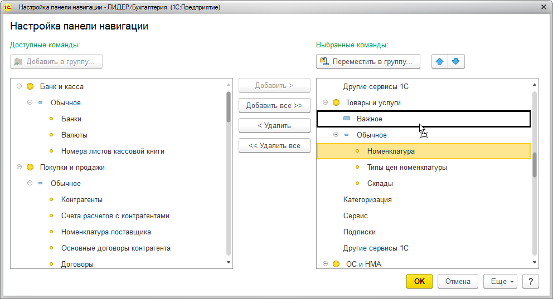Viewport: 553px width, 299px height.
Task: Click the Добавить > button
Action: pyautogui.click(x=274, y=86)
